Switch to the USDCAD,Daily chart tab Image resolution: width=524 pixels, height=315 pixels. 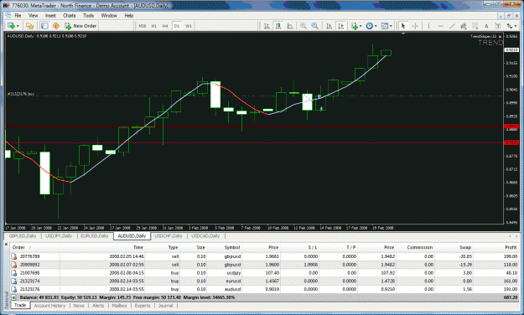pyautogui.click(x=205, y=236)
